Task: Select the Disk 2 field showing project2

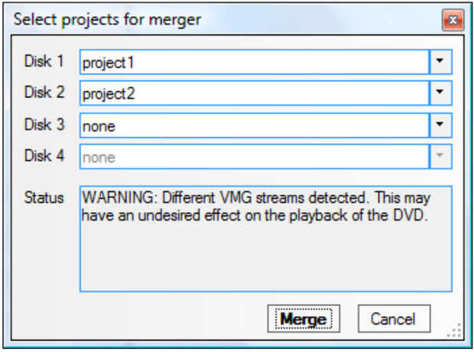Action: (252, 93)
